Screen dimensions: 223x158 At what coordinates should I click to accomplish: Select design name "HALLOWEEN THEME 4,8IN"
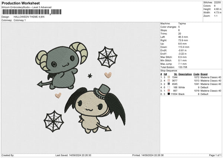[x=29, y=17]
